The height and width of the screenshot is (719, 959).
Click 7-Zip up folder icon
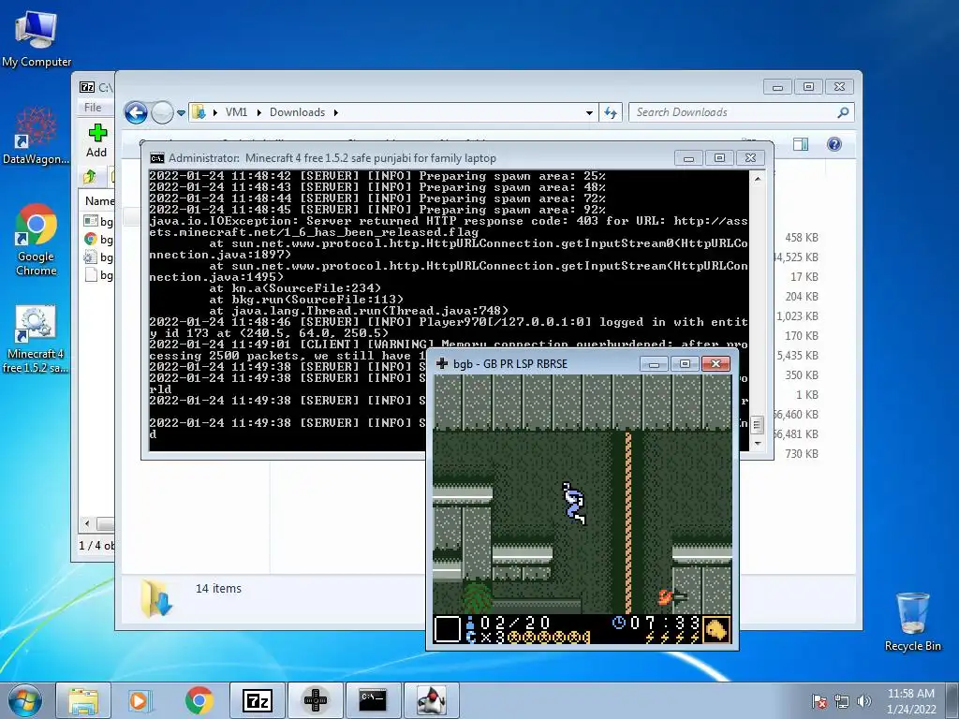[x=90, y=177]
